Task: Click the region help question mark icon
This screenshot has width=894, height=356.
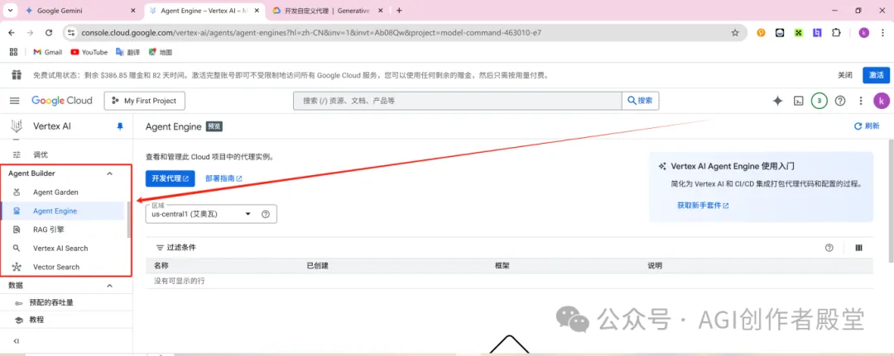Action: [x=265, y=215]
